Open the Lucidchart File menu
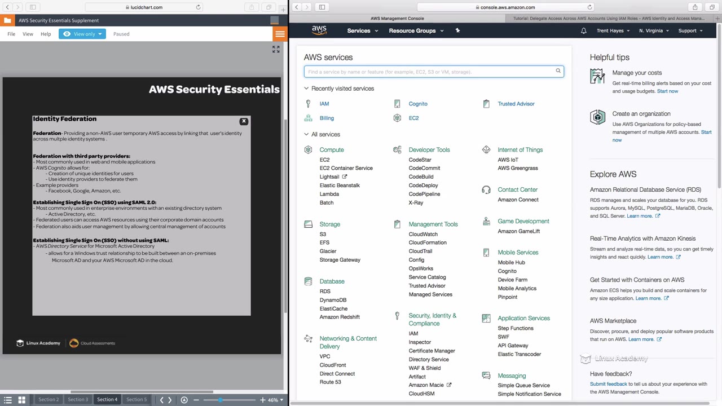 pyautogui.click(x=11, y=34)
